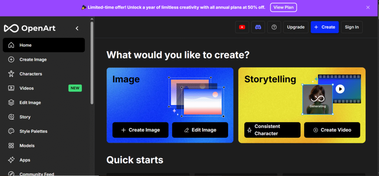Open Apps in the sidebar

pyautogui.click(x=44, y=160)
